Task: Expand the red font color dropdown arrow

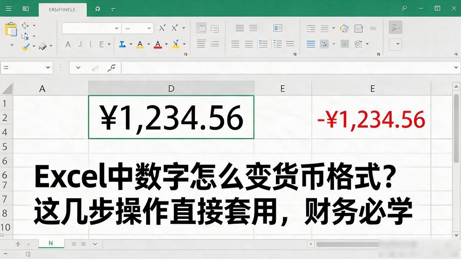Action: [166, 44]
